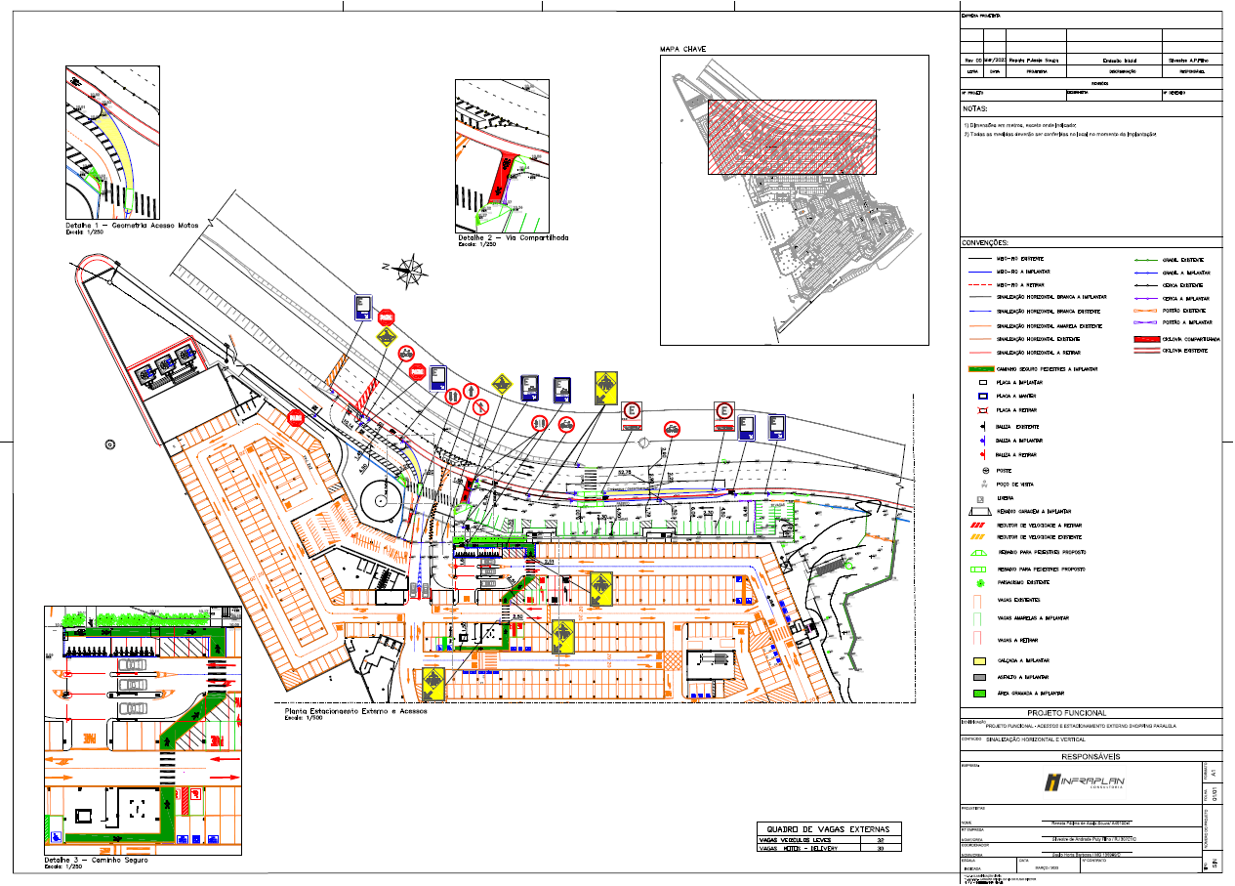Select the blue Baliza a Implantar symbol
The width and height of the screenshot is (1235, 886).
click(x=976, y=442)
